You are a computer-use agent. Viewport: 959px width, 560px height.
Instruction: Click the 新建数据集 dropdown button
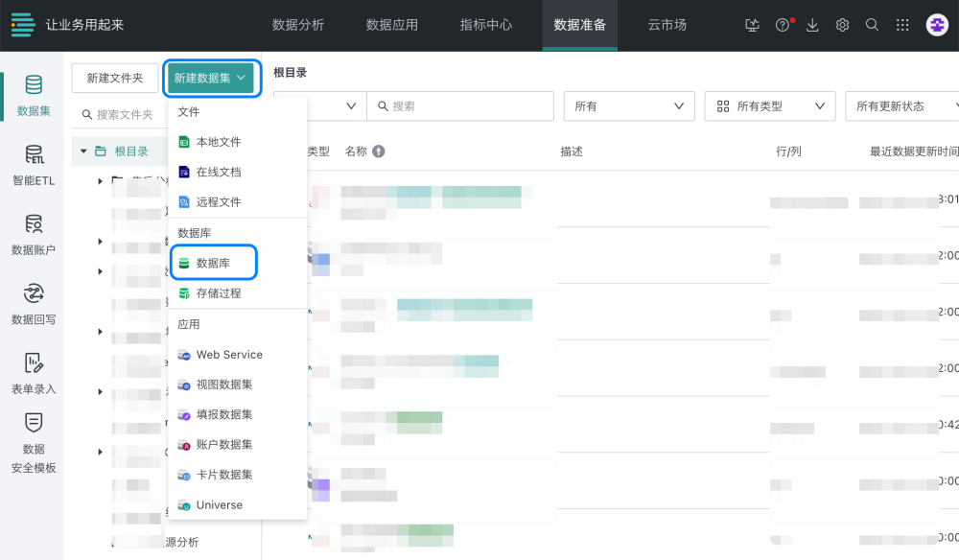coord(211,78)
